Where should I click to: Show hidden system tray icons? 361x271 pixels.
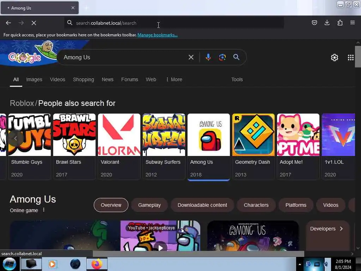pos(300,265)
